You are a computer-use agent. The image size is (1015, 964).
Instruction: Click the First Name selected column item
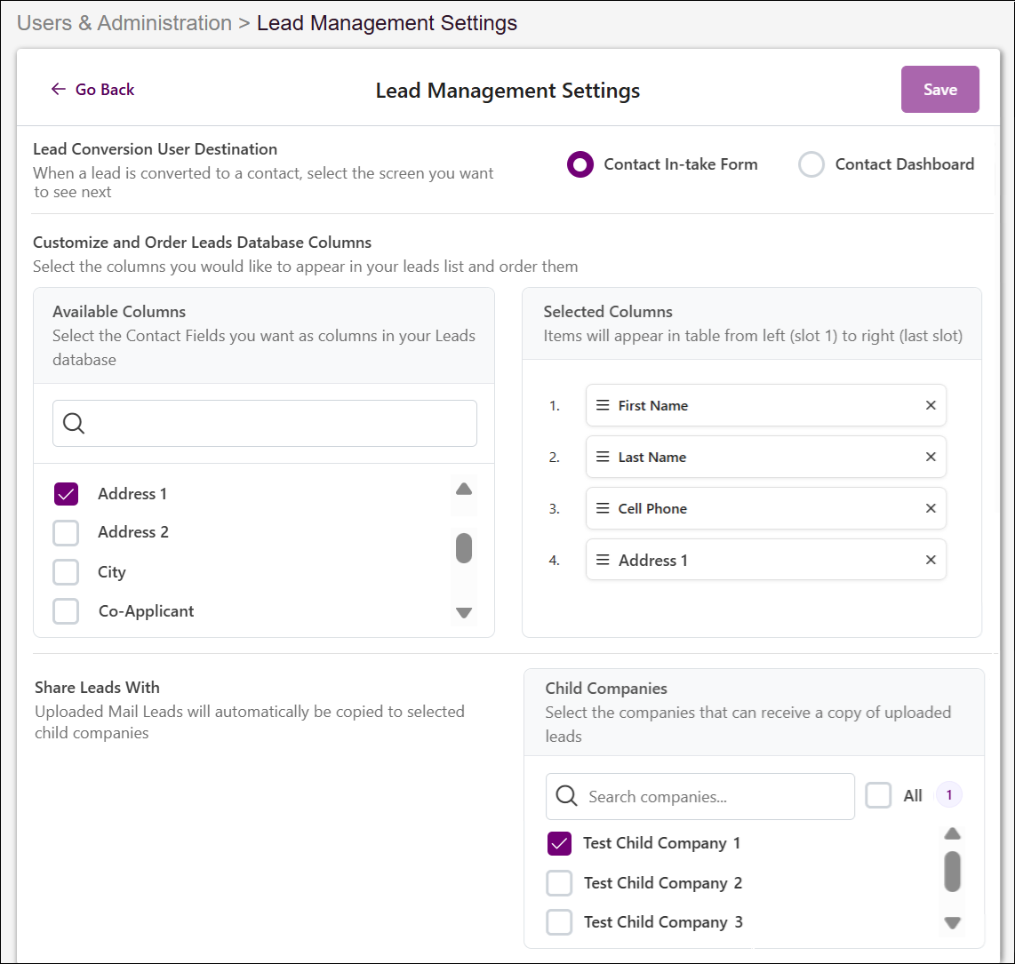click(x=766, y=405)
